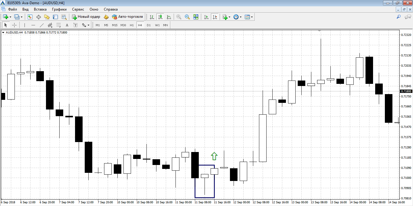Image resolution: width=413 pixels, height=206 pixels.
Task: Select the Fibonacci retracement tool
Action: (59, 25)
